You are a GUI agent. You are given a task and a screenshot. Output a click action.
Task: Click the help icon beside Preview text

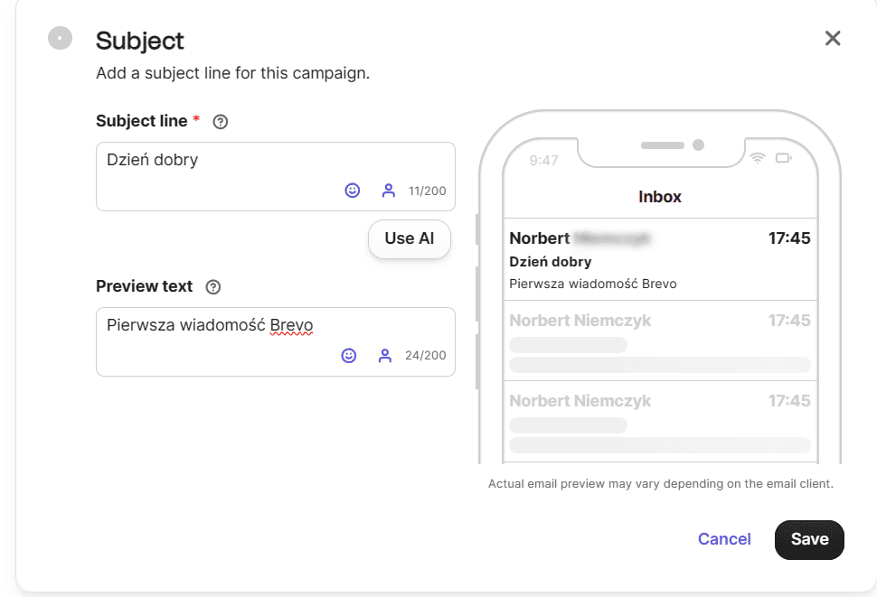[213, 287]
